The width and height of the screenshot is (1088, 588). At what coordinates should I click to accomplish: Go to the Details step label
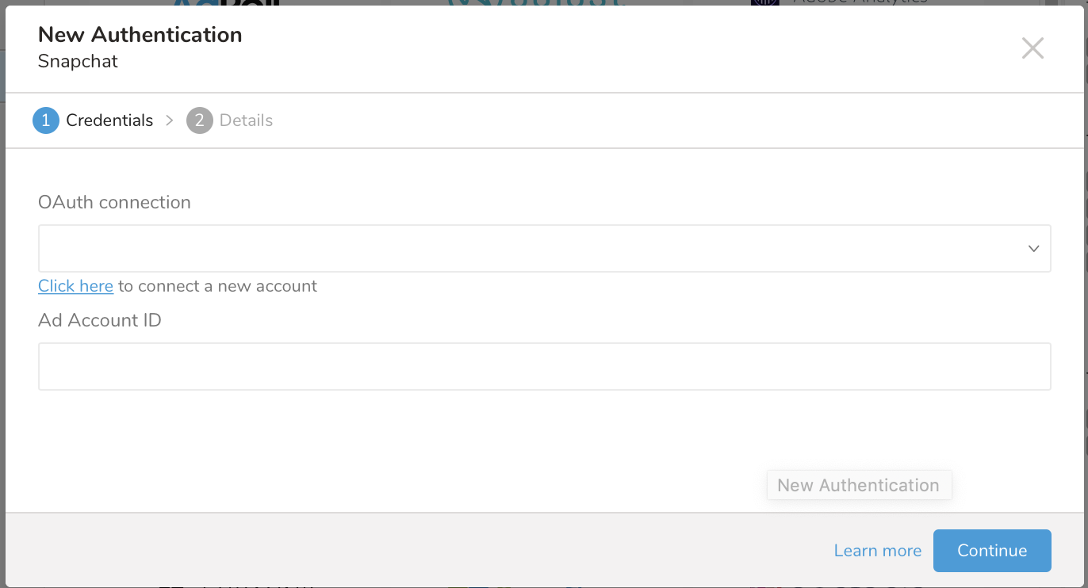(246, 120)
